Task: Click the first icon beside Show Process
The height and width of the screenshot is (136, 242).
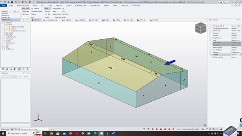Action: click(12, 129)
